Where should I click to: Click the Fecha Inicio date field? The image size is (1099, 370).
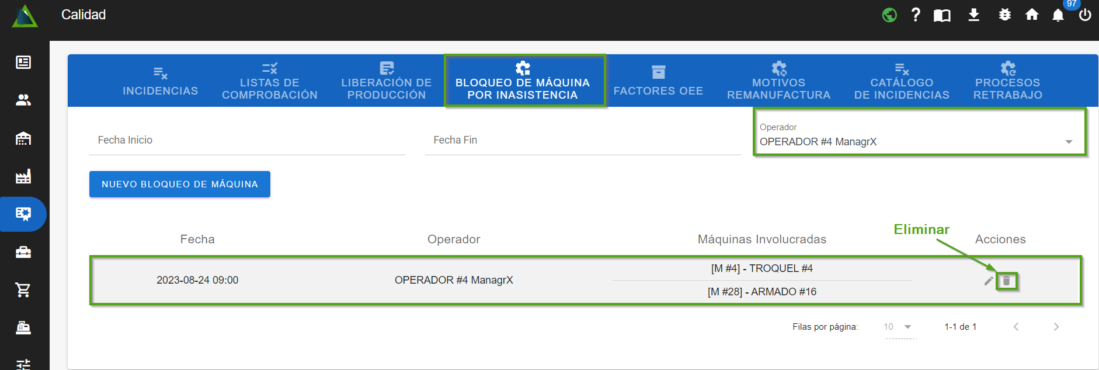click(x=247, y=140)
